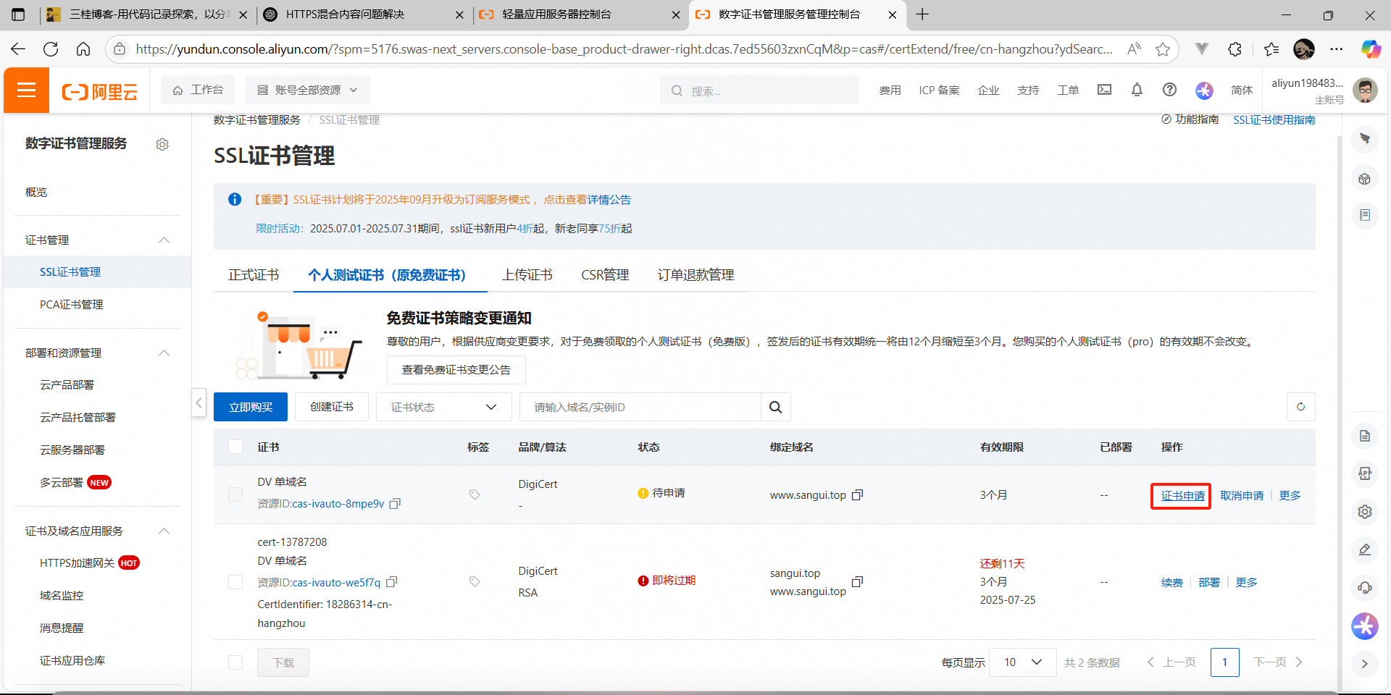Collapse the 部署和资源管理 sidebar section

pos(164,353)
